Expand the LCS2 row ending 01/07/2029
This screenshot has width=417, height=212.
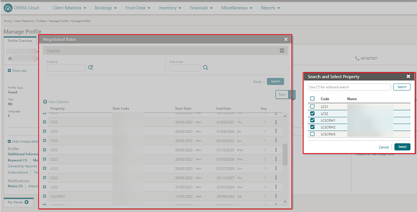click(44, 169)
